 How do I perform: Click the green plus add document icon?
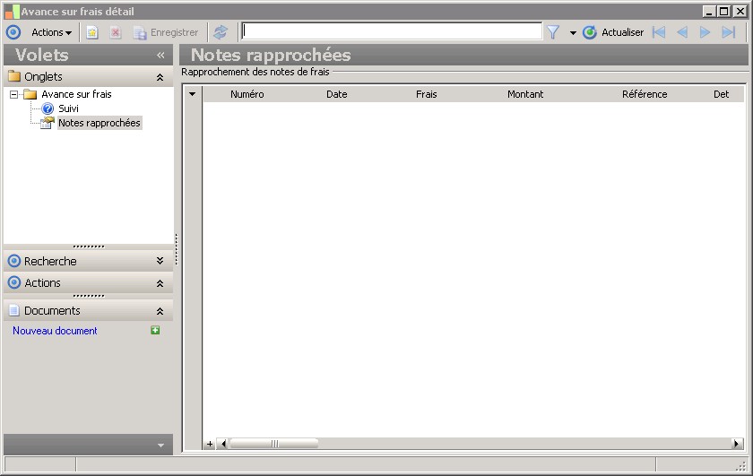pos(155,330)
